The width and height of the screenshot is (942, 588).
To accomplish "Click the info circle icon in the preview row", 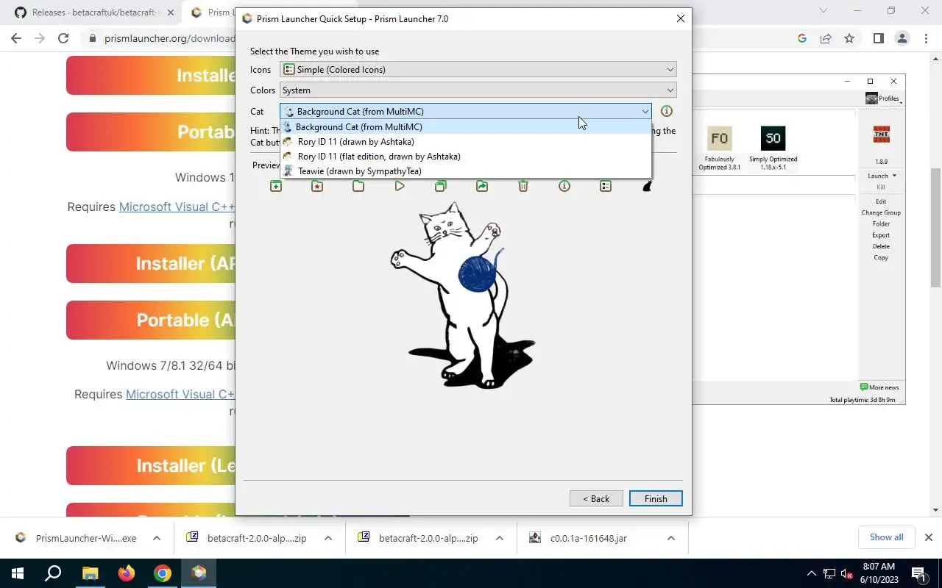I will click(564, 187).
